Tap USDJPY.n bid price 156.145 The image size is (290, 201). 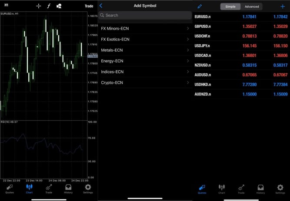(x=249, y=46)
